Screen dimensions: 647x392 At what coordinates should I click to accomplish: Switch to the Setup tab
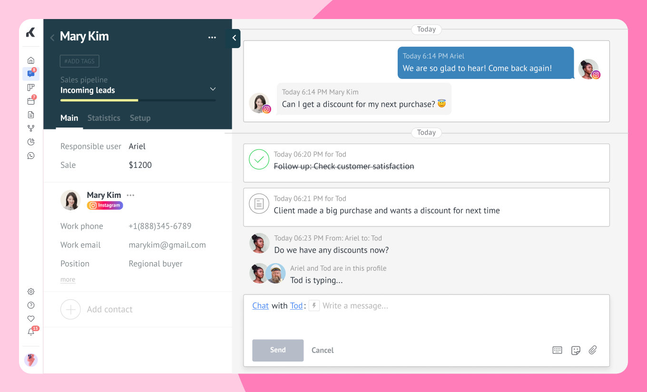coord(140,118)
